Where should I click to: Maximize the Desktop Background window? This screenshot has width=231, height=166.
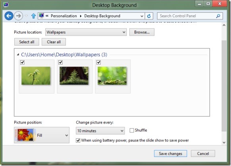[208, 4]
